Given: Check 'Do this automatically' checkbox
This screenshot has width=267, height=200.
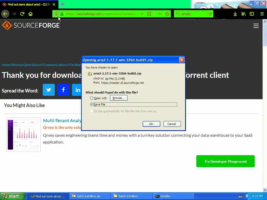Looking at the screenshot, I should [x=92, y=111].
